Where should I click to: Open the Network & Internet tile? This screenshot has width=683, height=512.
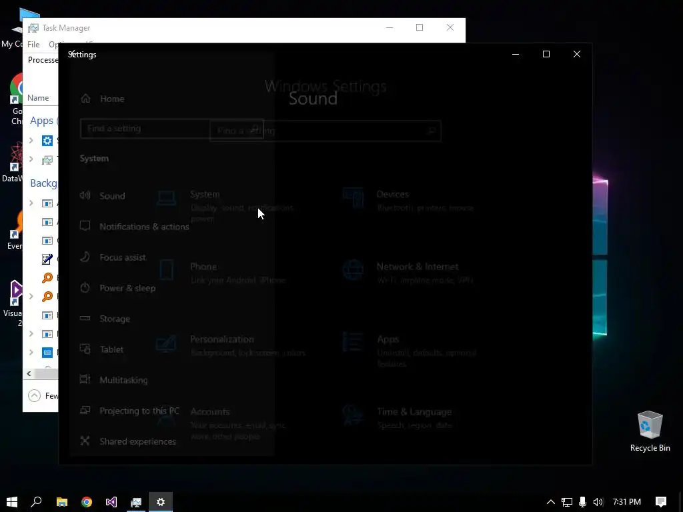408,273
